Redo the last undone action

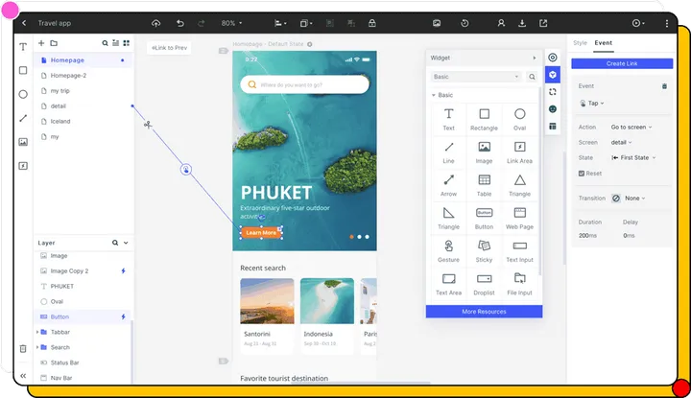pyautogui.click(x=201, y=23)
